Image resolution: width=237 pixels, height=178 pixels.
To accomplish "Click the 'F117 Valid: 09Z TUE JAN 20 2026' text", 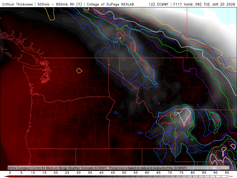I will (x=204, y=4).
